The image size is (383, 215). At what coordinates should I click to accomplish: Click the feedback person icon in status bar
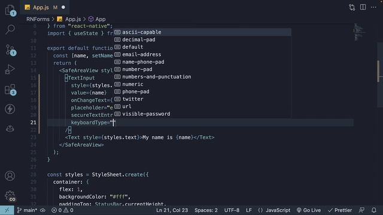[x=361, y=210]
